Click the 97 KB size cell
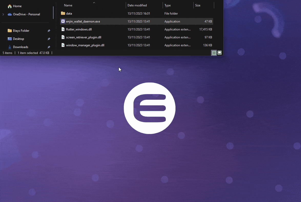Image resolution: width=301 pixels, height=202 pixels. click(x=208, y=37)
